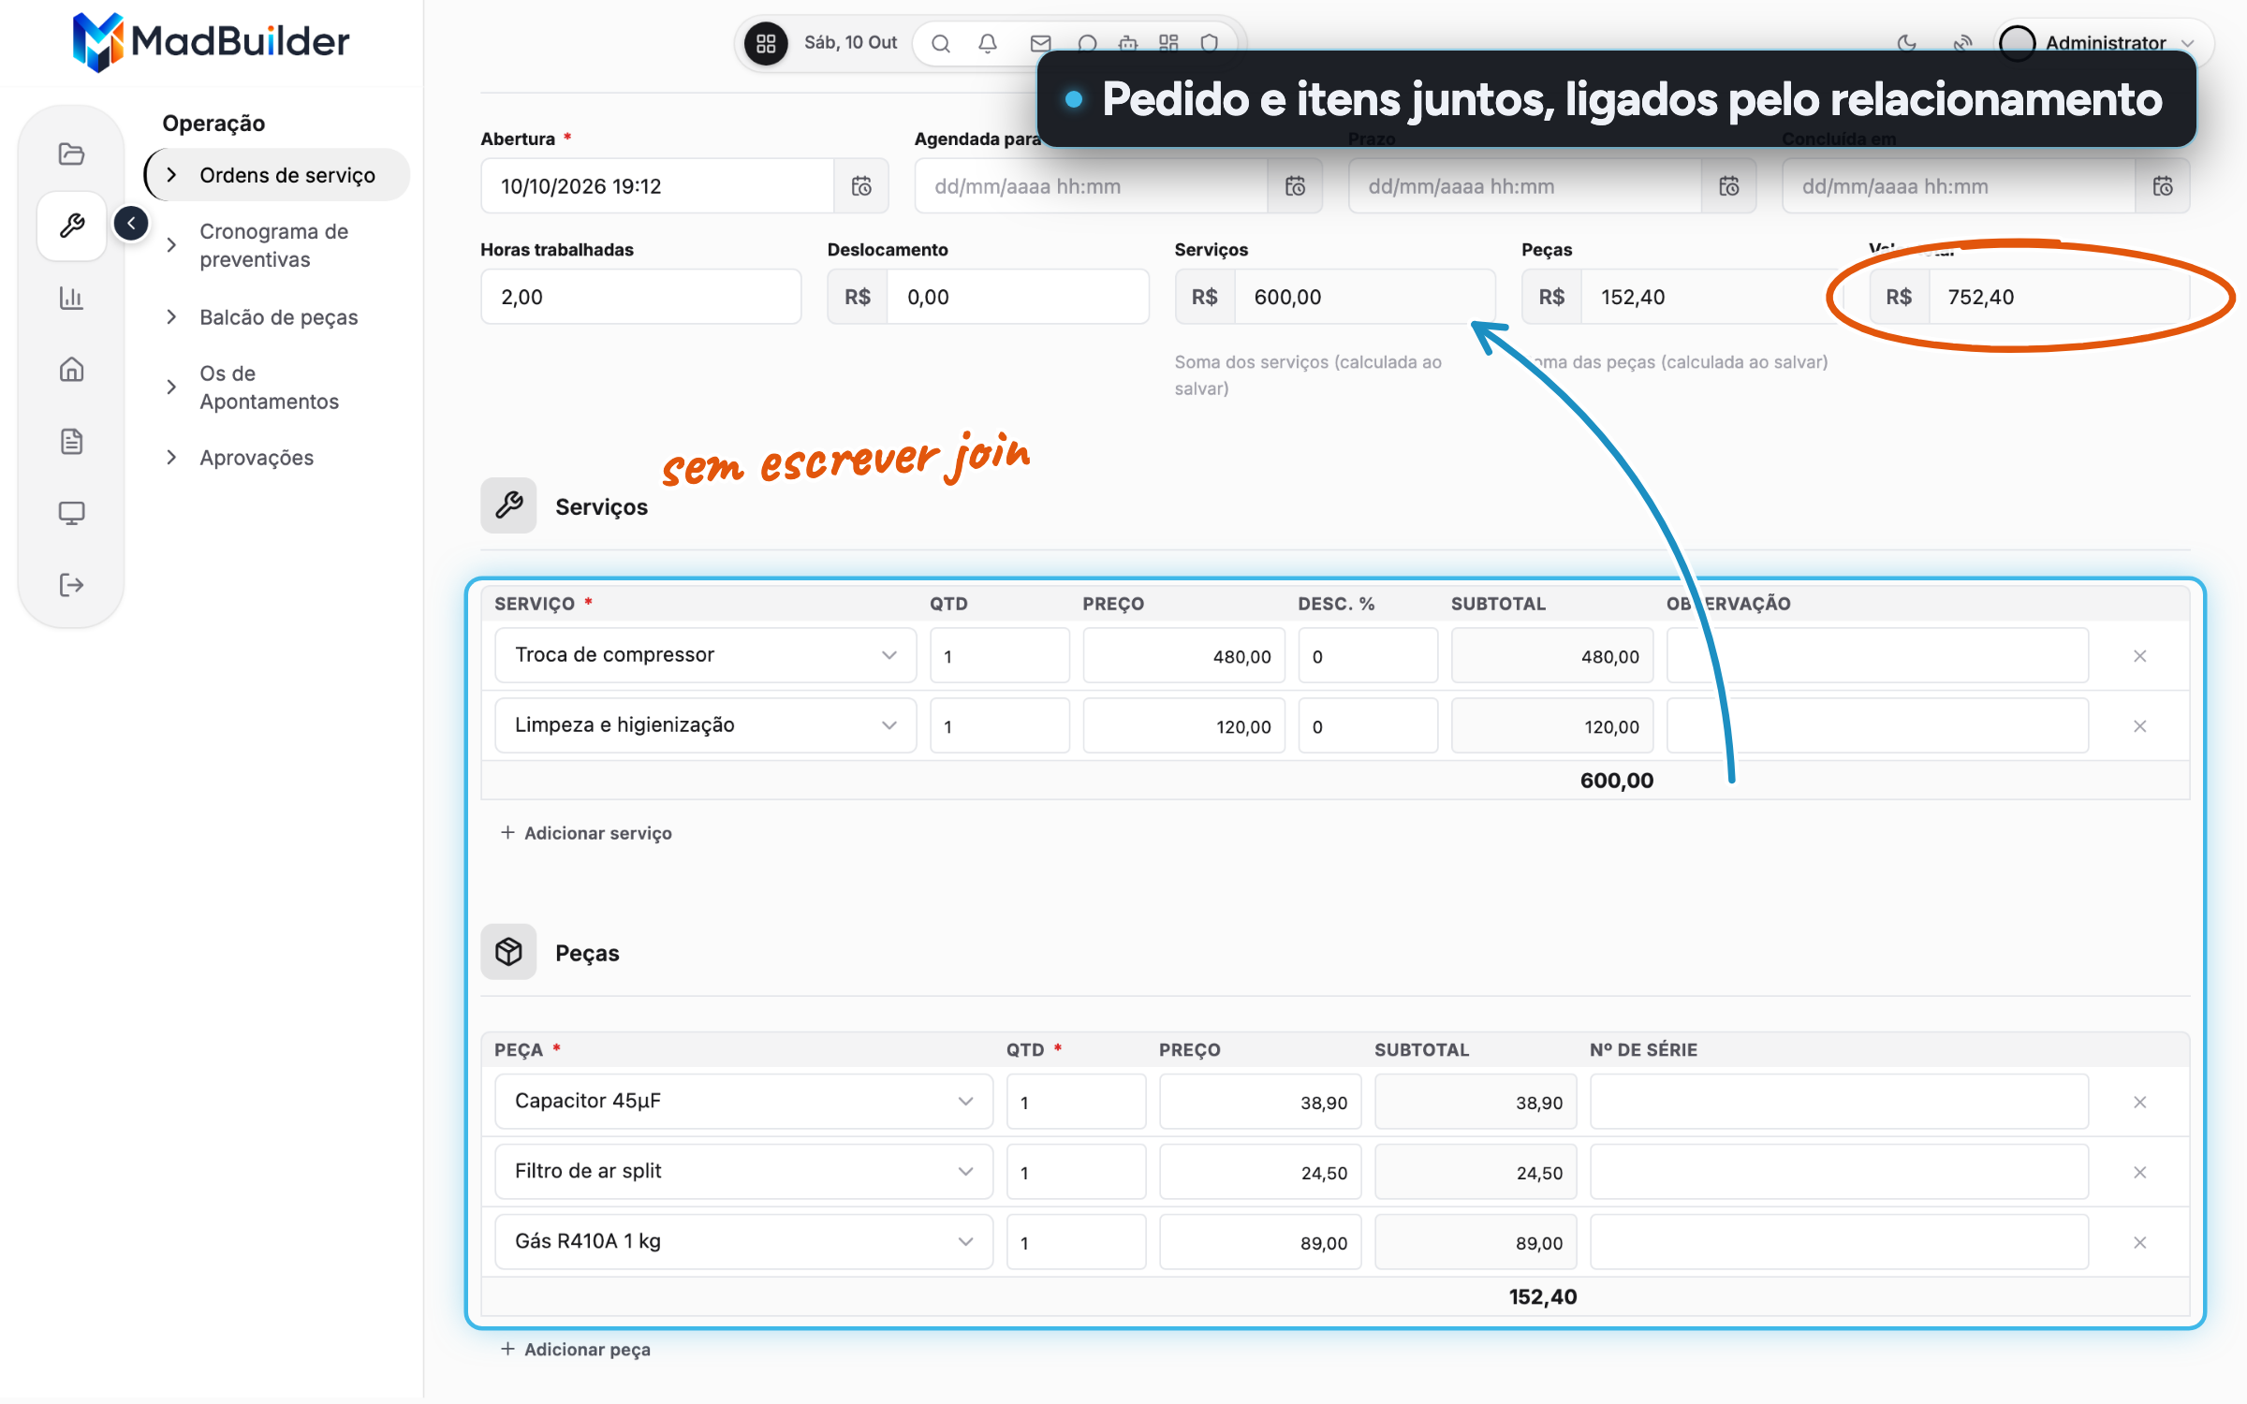This screenshot has height=1404, width=2247.
Task: Click the Peças total field 152,40
Action: coord(1711,297)
